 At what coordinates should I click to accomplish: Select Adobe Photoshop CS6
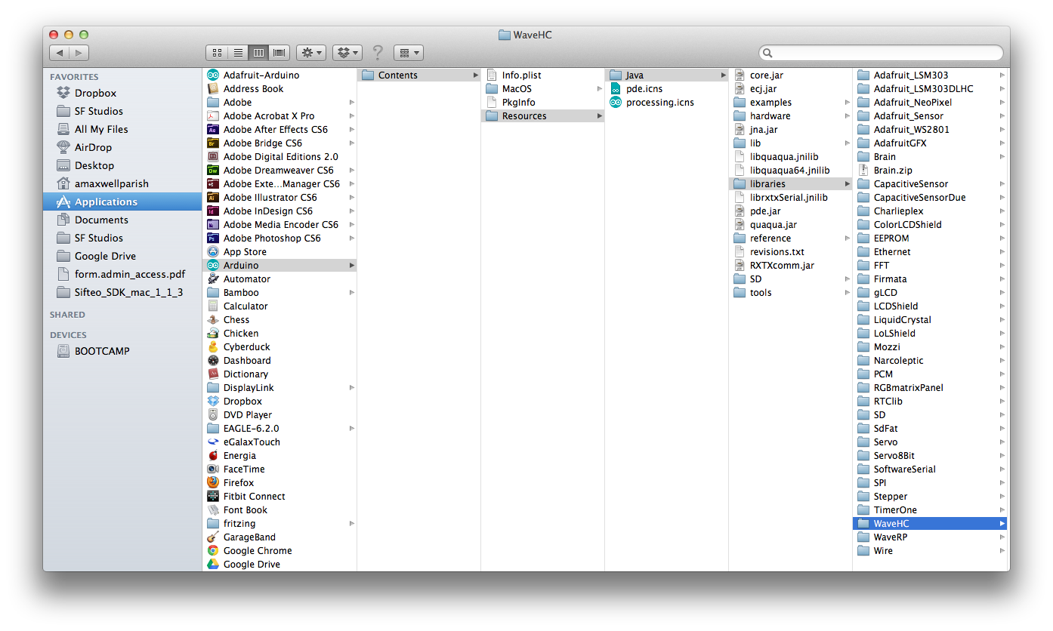pyautogui.click(x=279, y=238)
